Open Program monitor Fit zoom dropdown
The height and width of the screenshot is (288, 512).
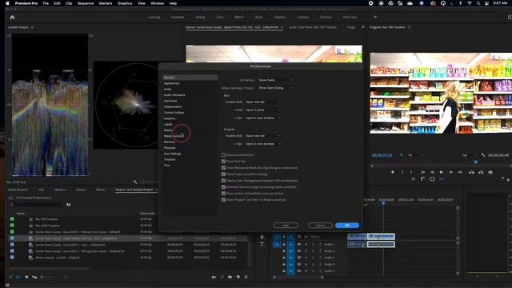[x=415, y=155]
